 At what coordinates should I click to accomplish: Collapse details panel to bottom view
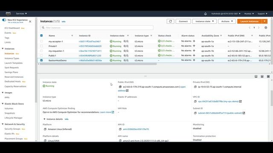click(256, 76)
